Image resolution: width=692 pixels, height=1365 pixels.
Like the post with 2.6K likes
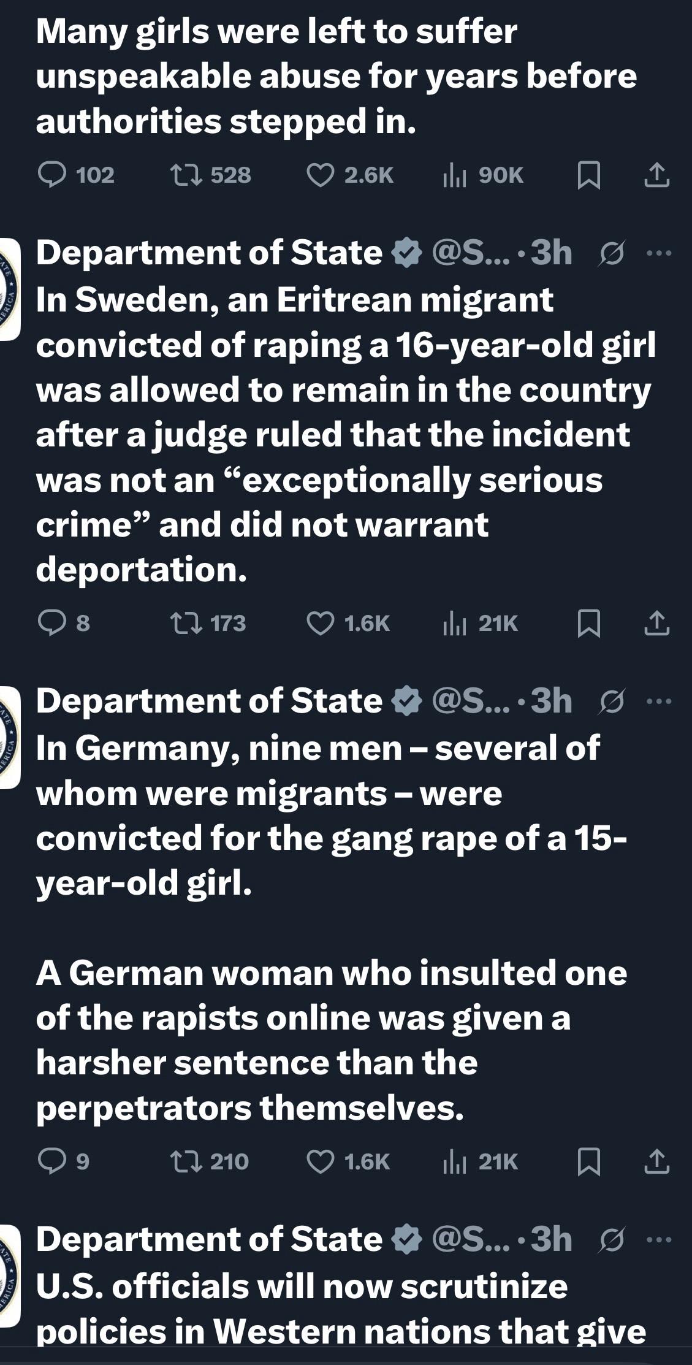tap(320, 175)
